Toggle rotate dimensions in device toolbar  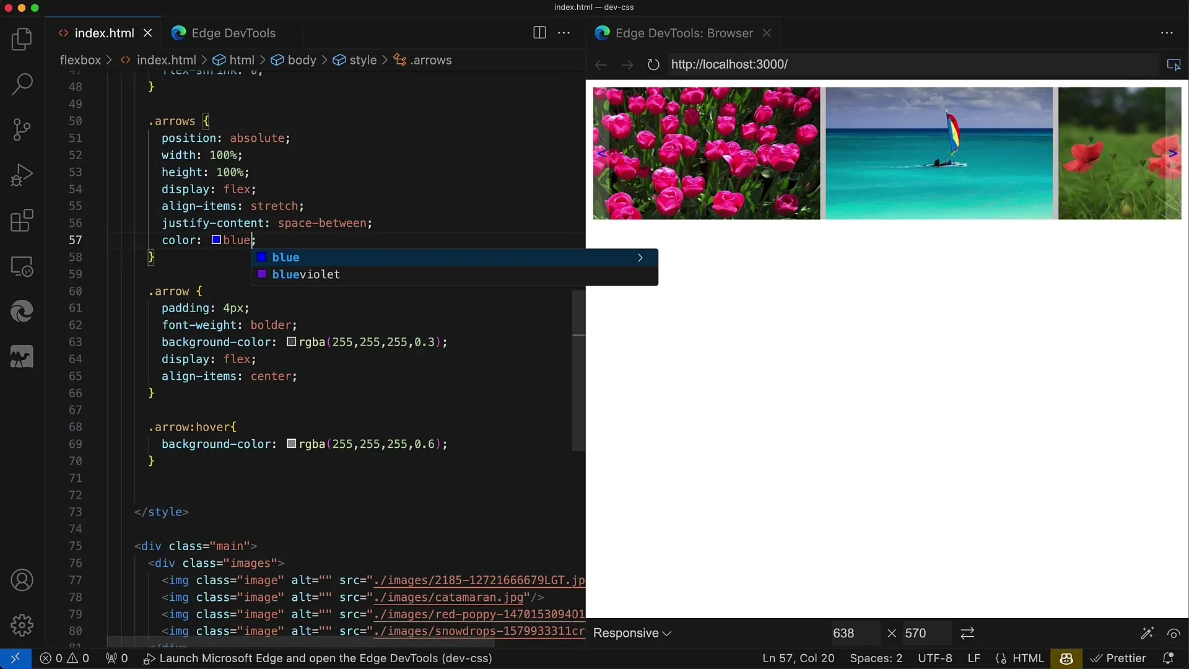click(967, 633)
